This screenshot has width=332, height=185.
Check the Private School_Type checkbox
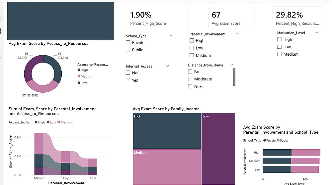click(128, 42)
